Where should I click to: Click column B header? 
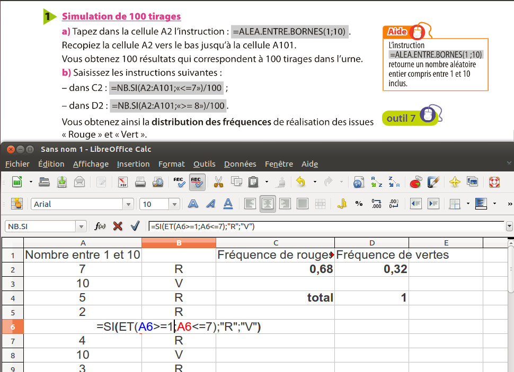click(x=179, y=243)
